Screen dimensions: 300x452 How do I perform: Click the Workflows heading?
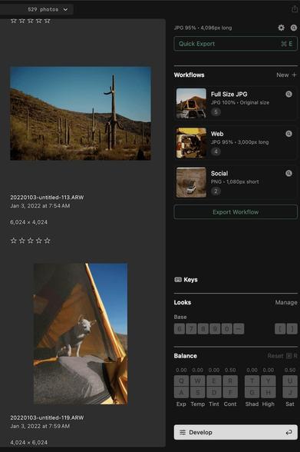190,75
